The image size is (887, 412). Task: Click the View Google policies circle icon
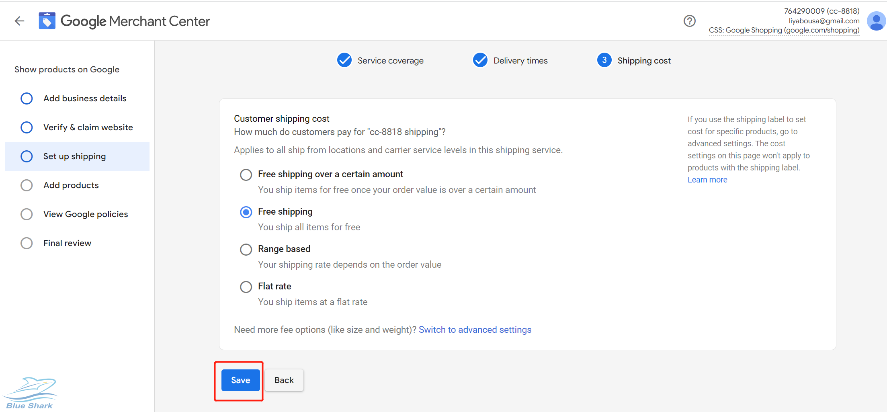pyautogui.click(x=27, y=214)
